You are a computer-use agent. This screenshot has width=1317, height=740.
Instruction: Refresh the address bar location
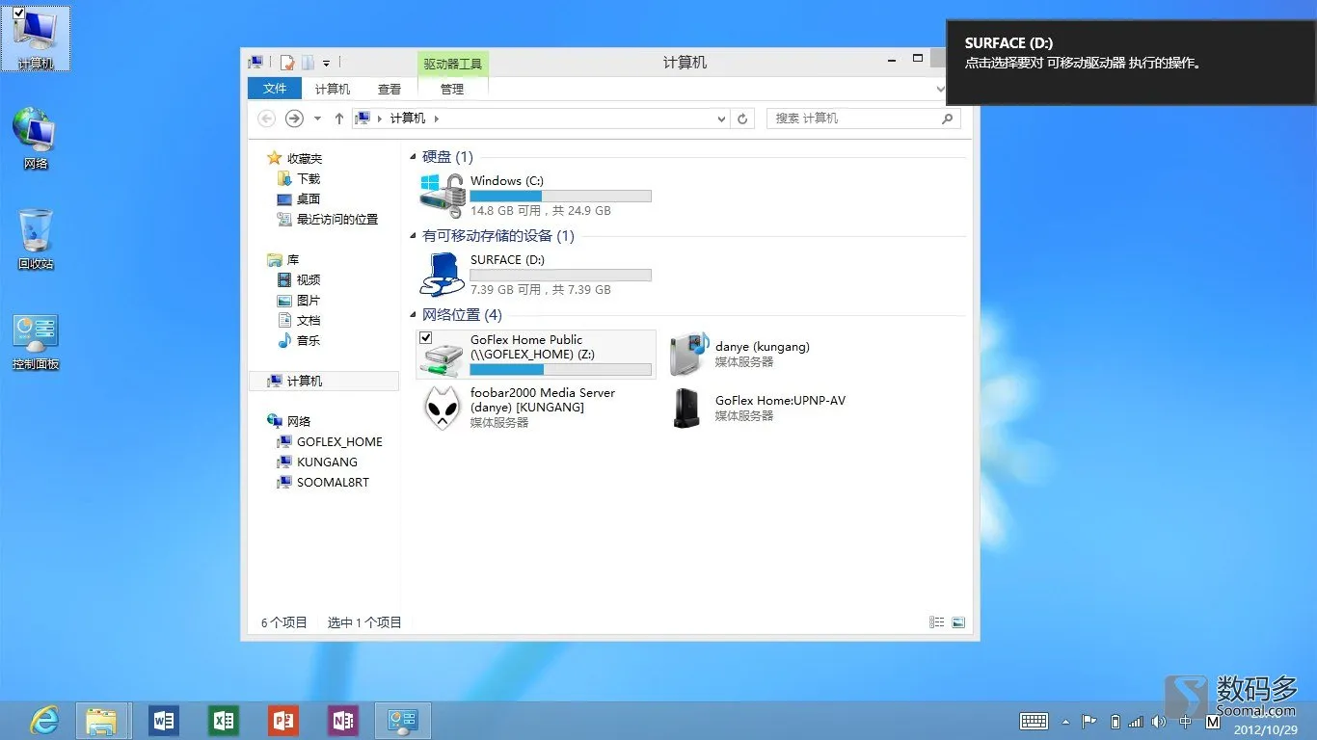[742, 119]
